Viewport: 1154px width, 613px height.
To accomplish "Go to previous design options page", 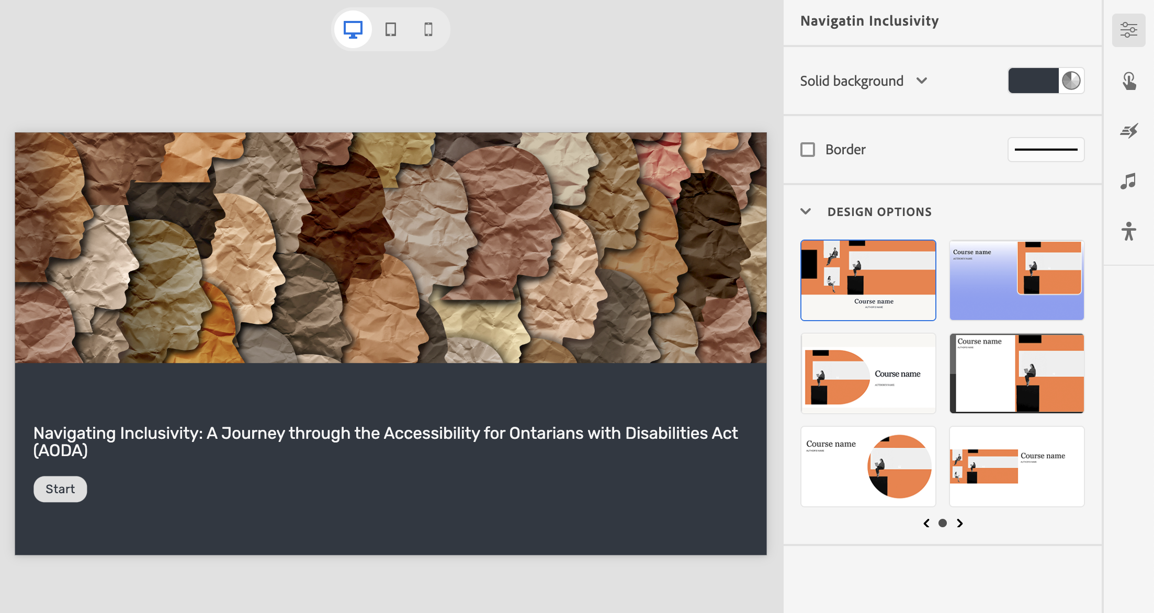I will [x=926, y=523].
